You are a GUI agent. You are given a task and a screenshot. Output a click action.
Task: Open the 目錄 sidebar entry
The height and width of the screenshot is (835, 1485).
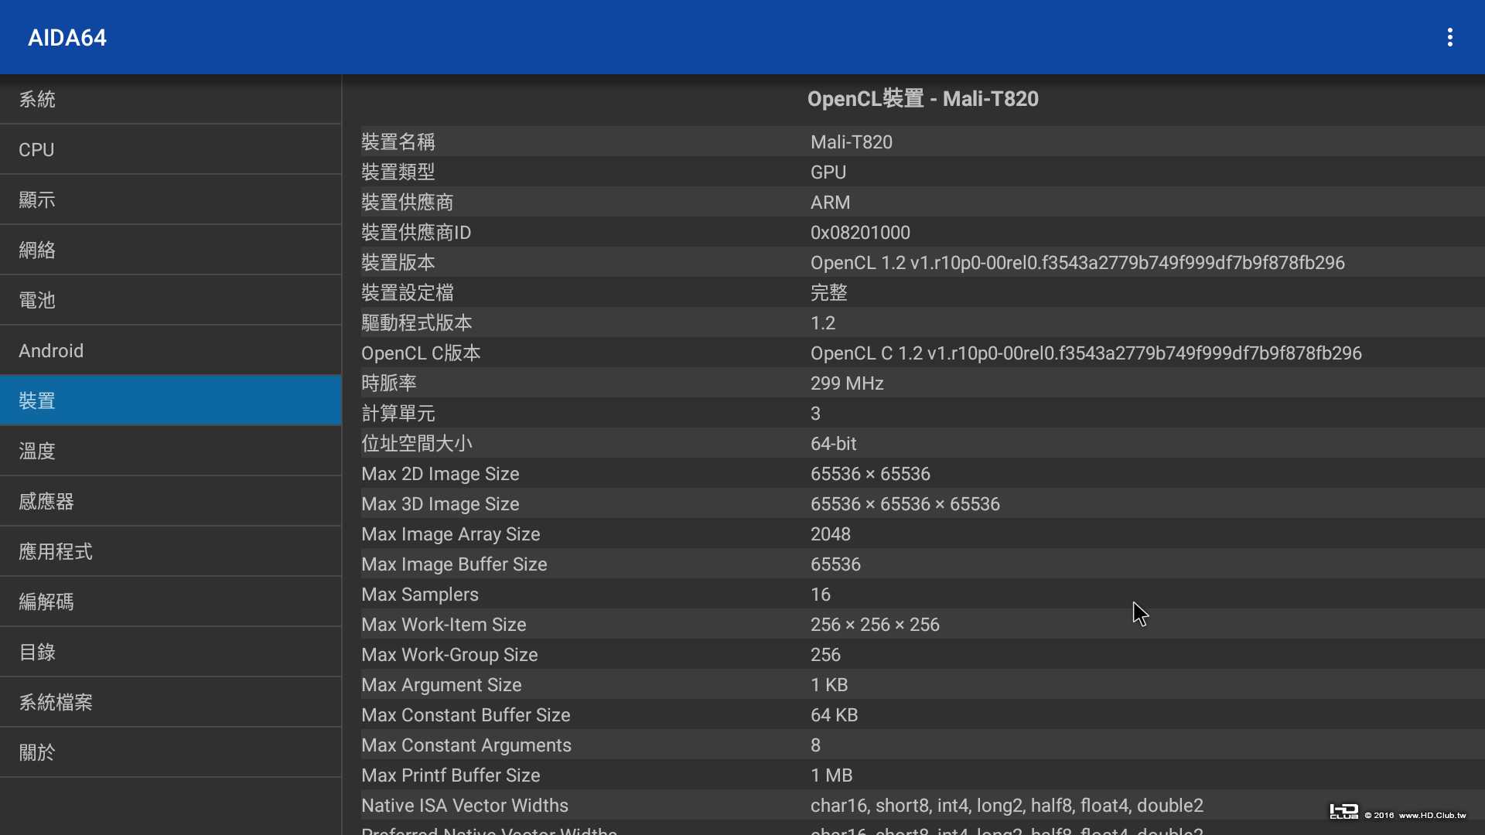(x=170, y=652)
